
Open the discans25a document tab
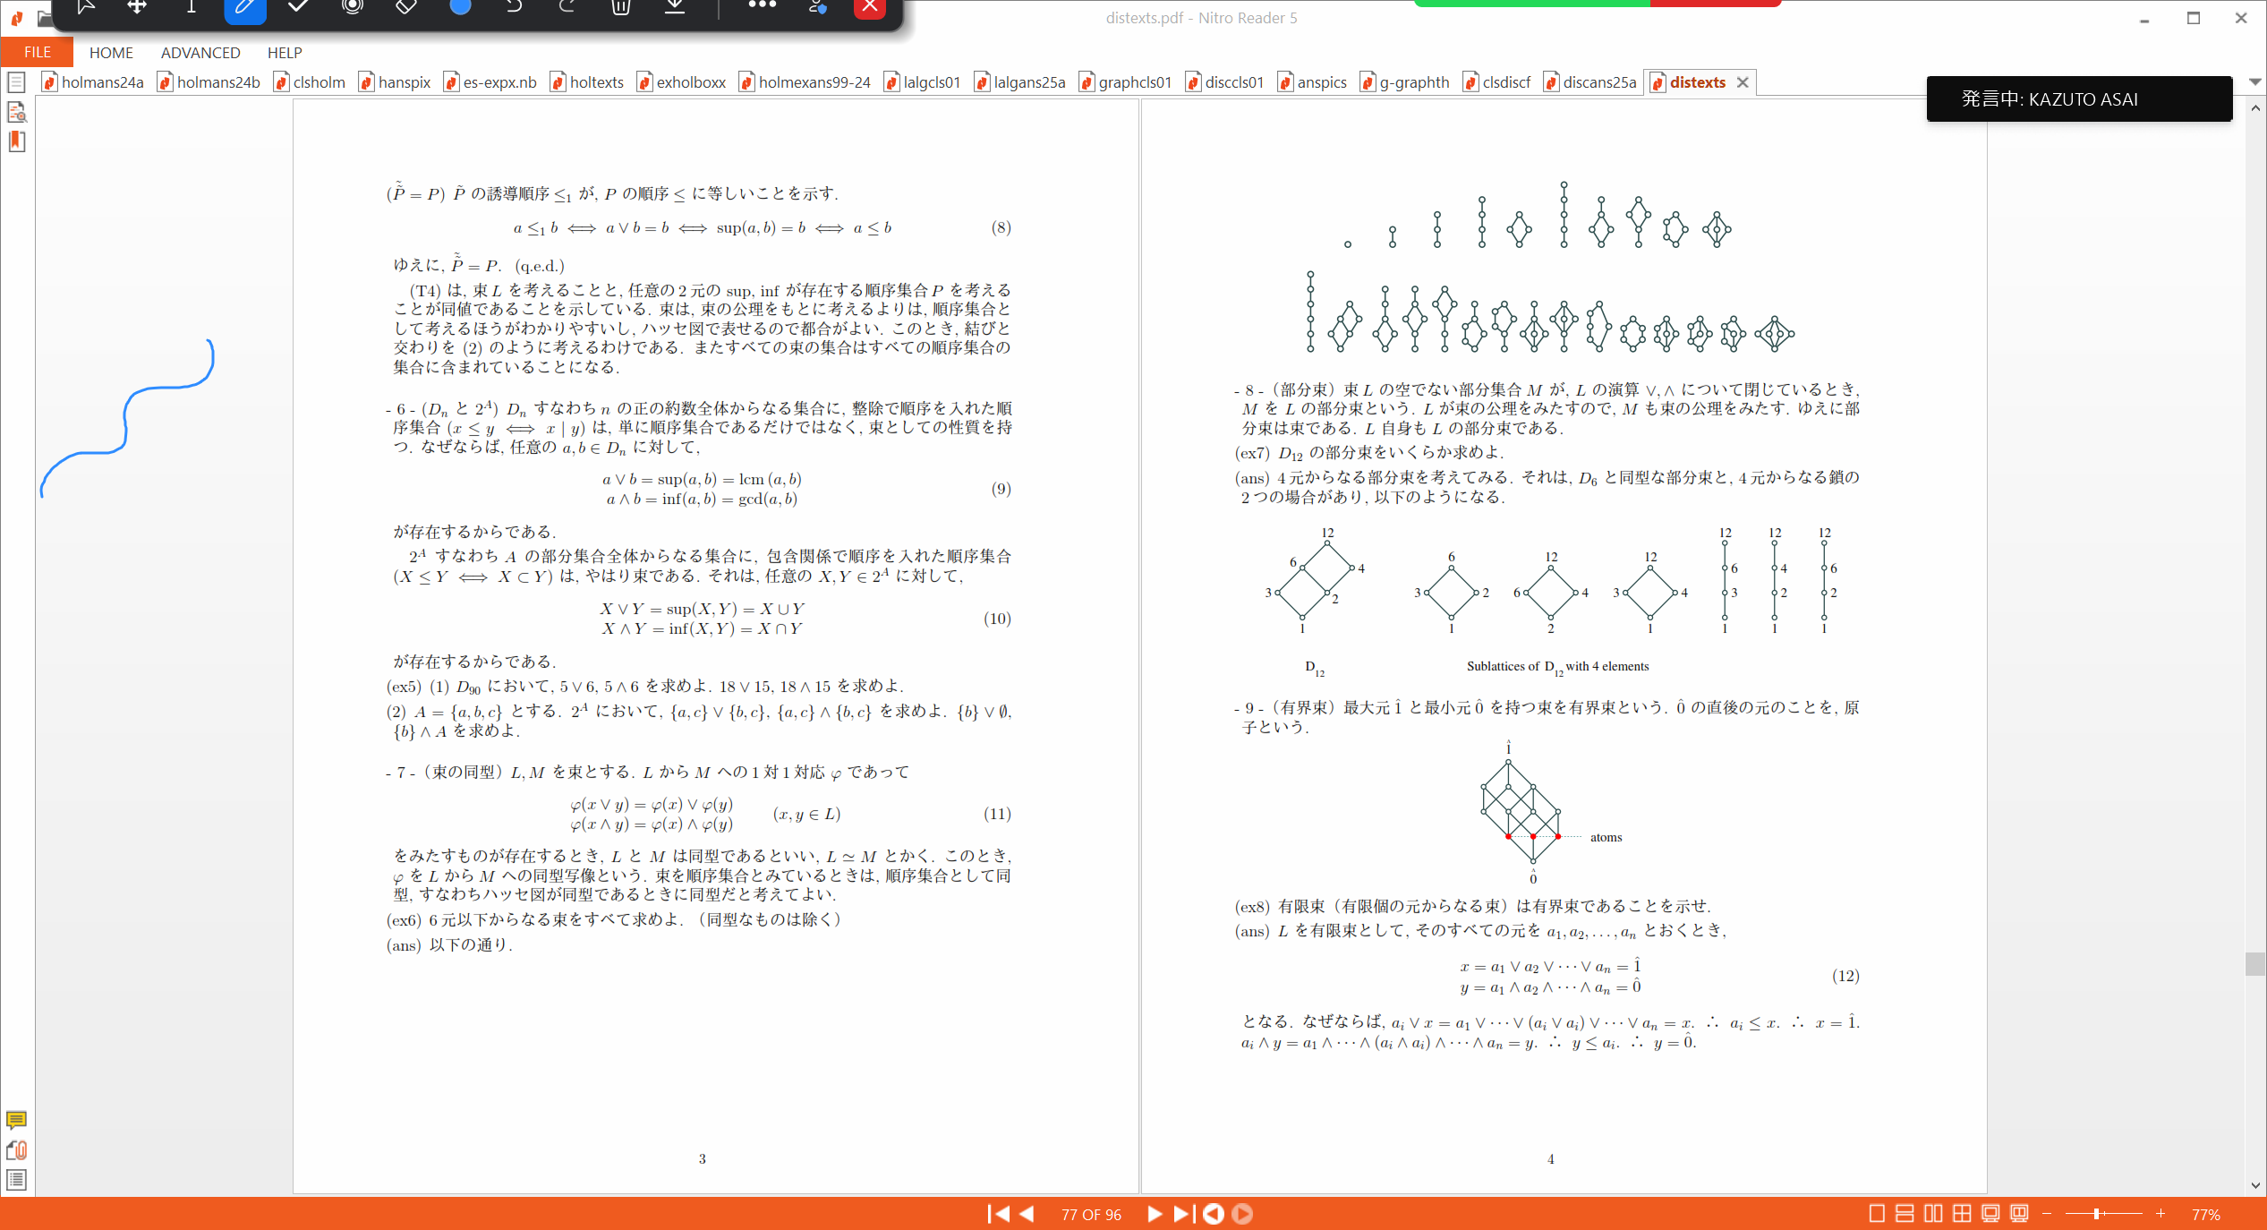(x=1590, y=82)
